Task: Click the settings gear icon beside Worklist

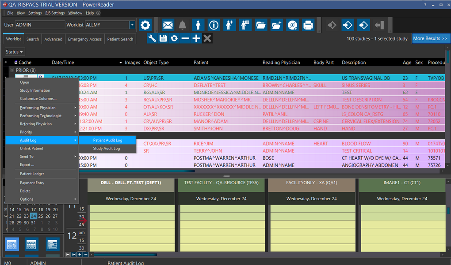Action: [x=145, y=25]
